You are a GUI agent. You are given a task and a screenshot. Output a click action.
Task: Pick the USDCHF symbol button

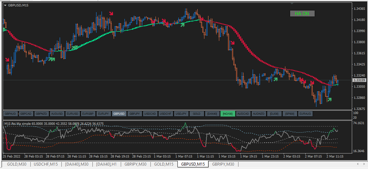[166, 114]
